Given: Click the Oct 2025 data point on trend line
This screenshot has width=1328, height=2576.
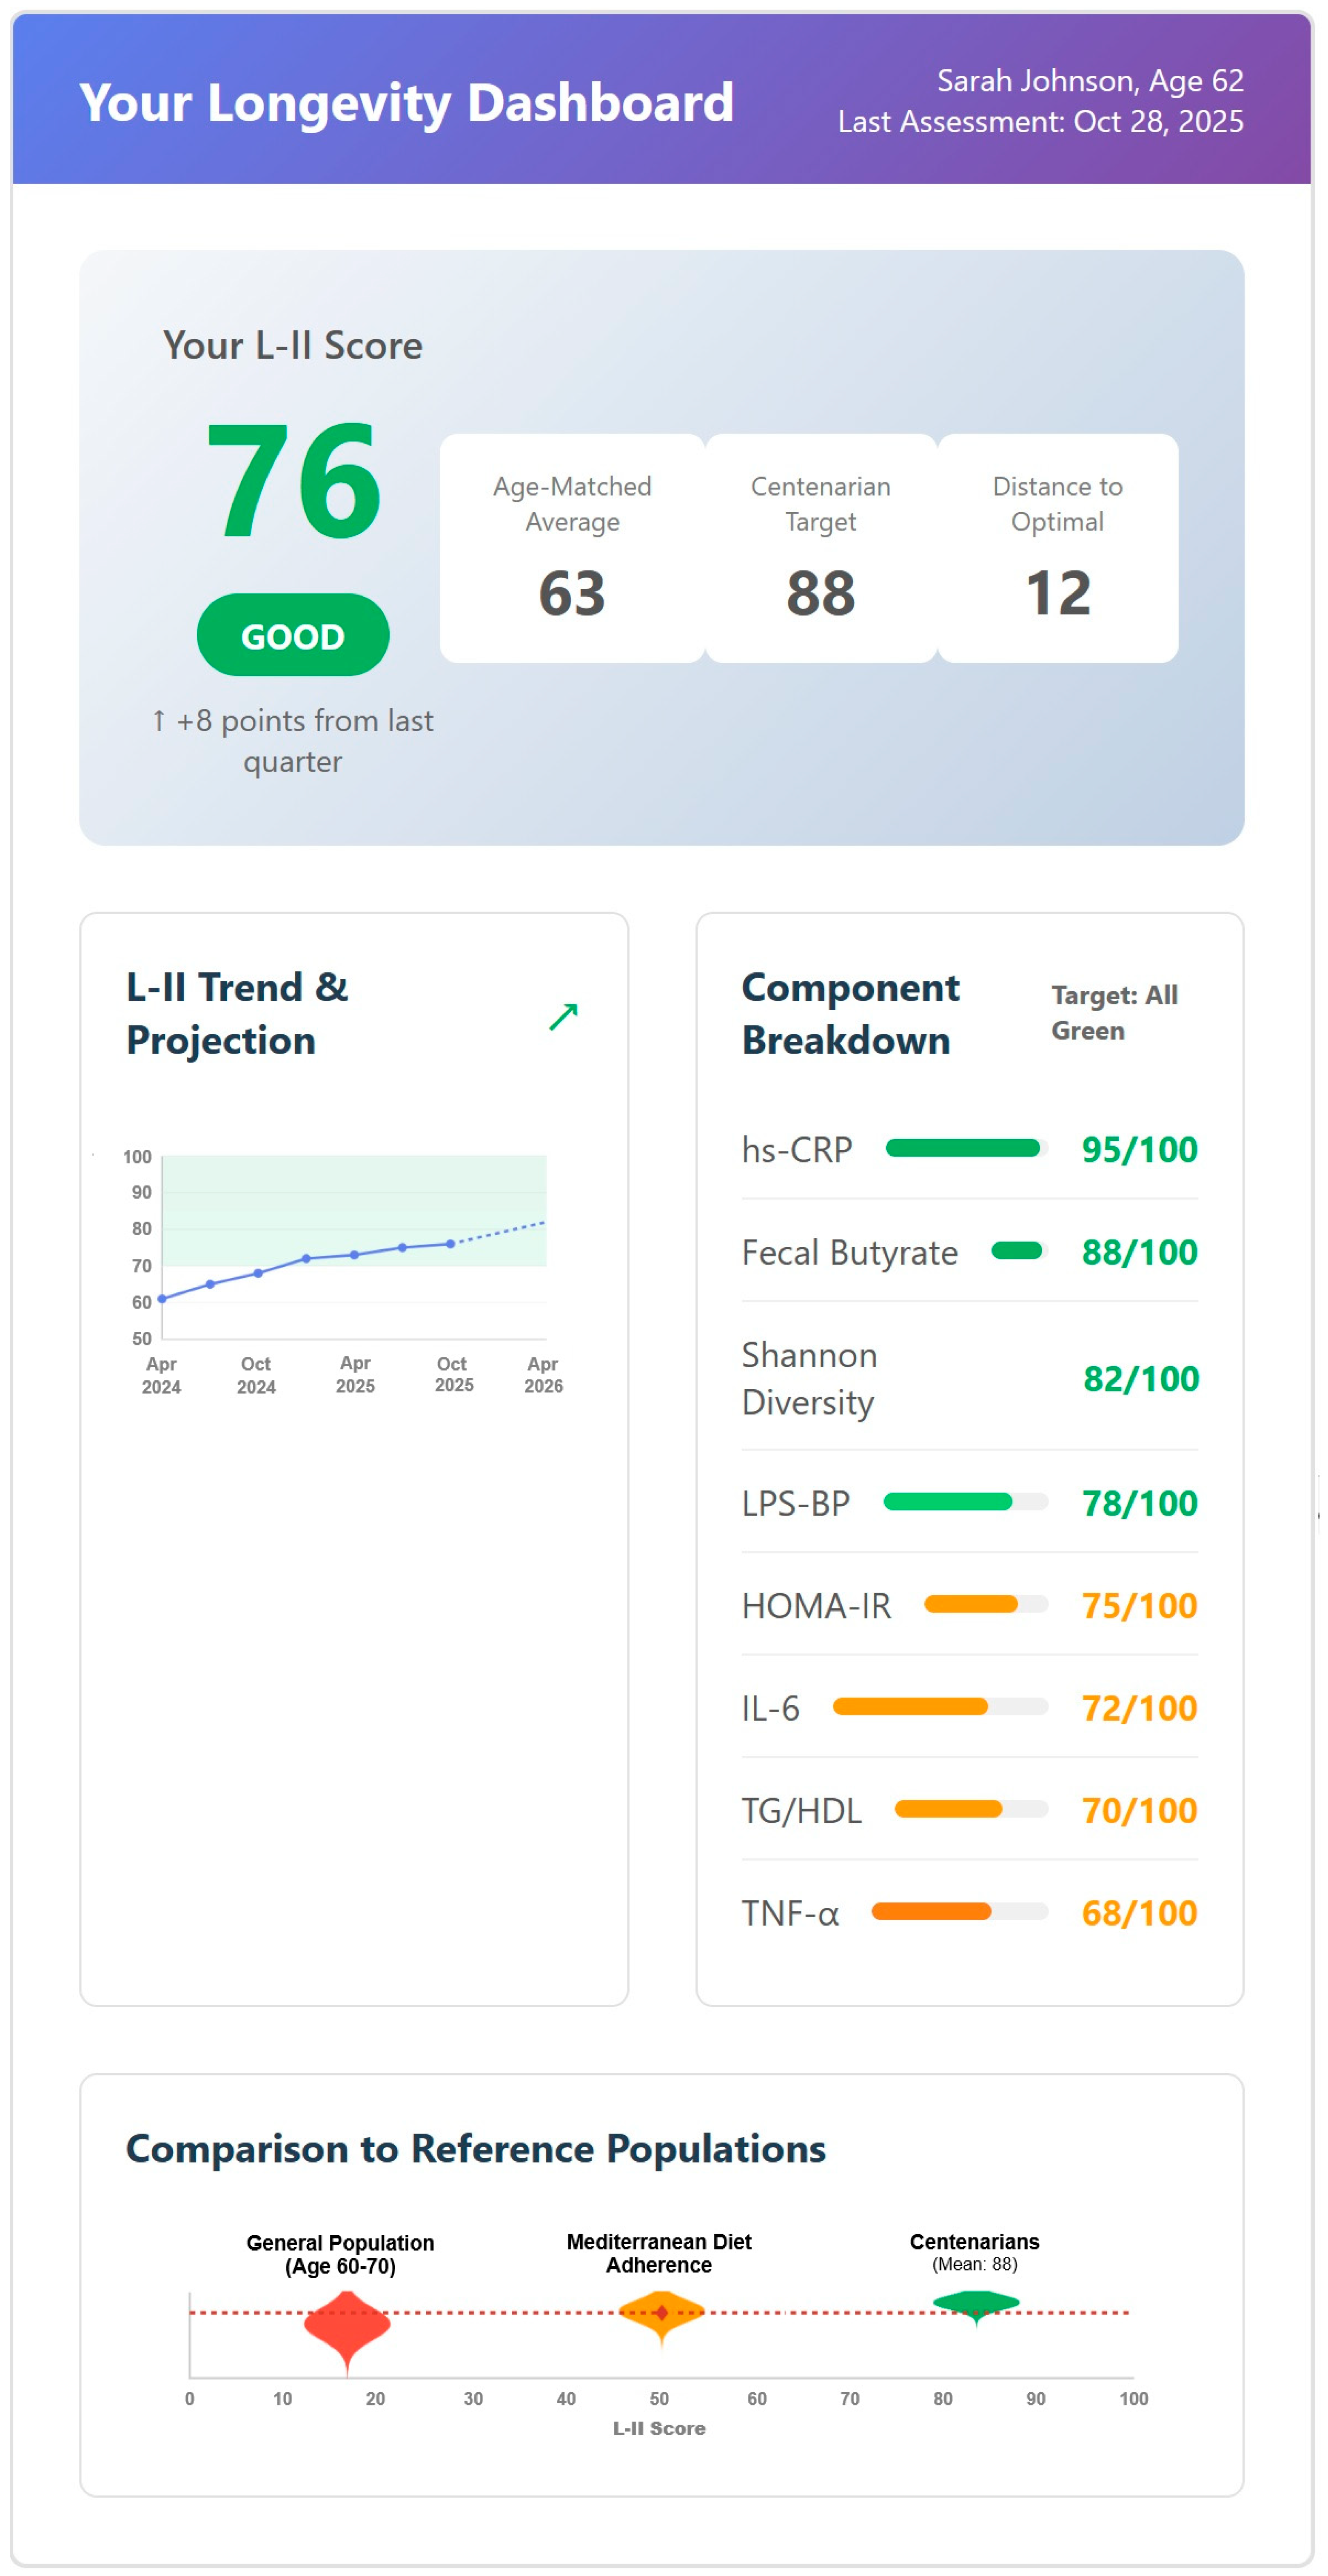Looking at the screenshot, I should [451, 1244].
